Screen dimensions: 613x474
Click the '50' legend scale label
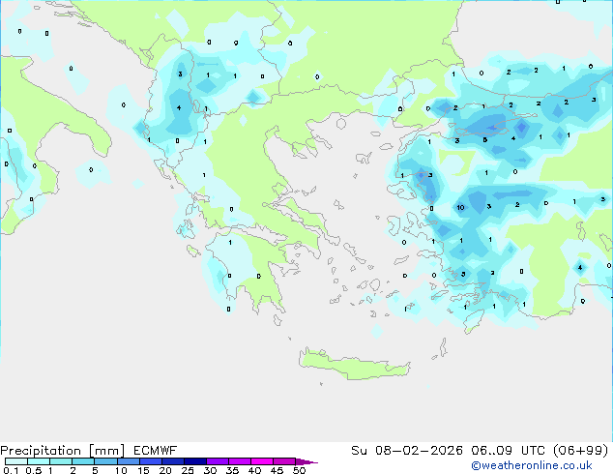click(x=299, y=470)
